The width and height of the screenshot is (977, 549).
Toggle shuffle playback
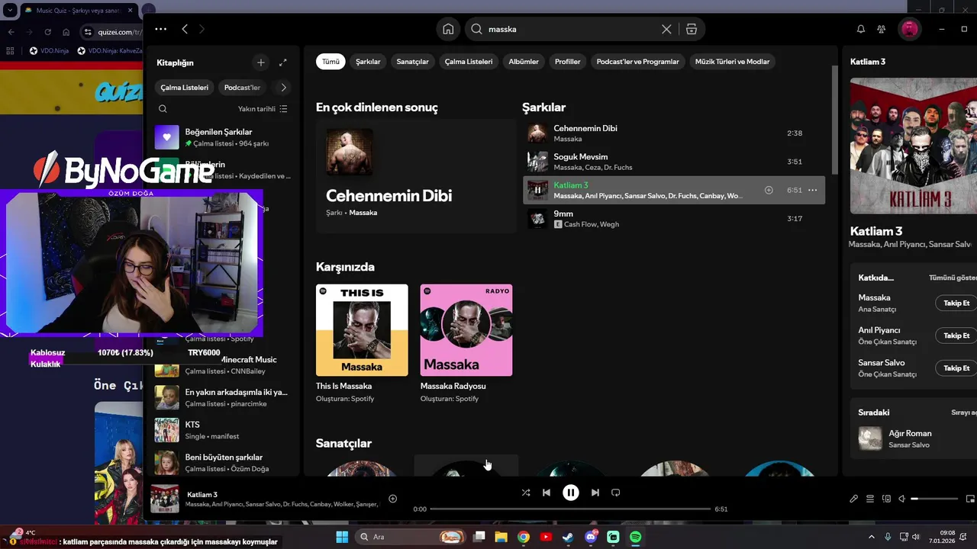coord(525,493)
